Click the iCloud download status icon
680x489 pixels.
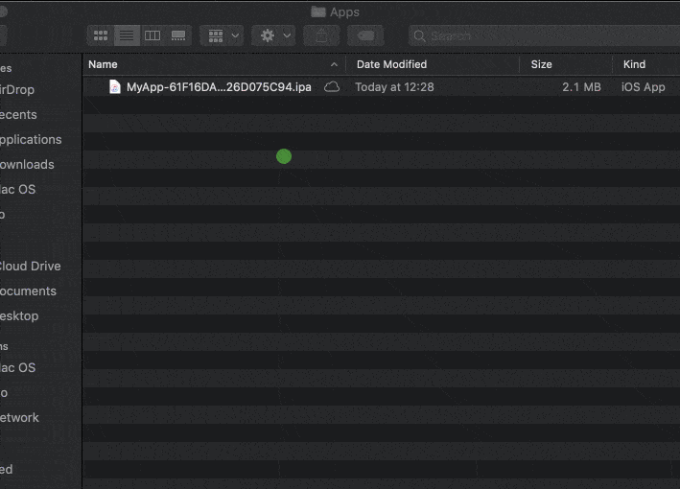332,87
